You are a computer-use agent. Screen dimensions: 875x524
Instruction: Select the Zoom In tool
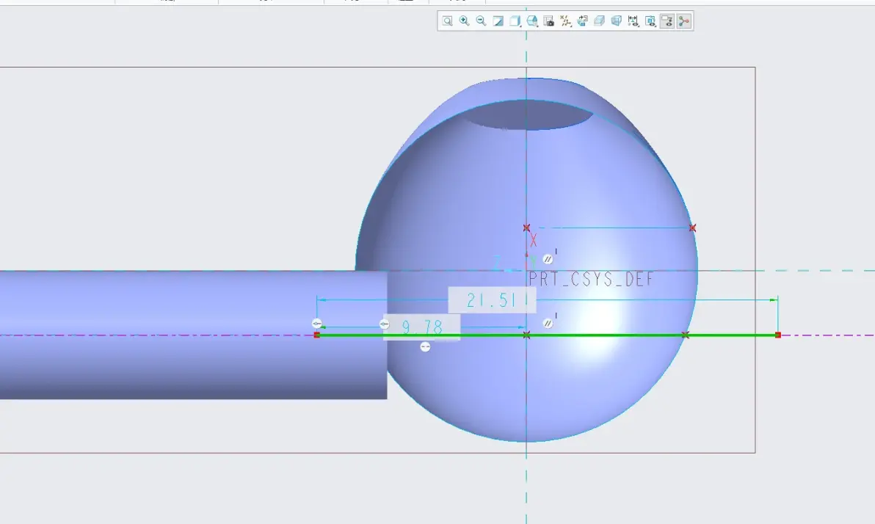pyautogui.click(x=464, y=21)
